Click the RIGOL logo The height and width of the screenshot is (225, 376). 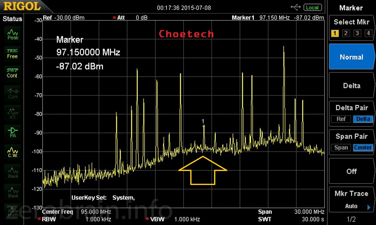(22, 6)
